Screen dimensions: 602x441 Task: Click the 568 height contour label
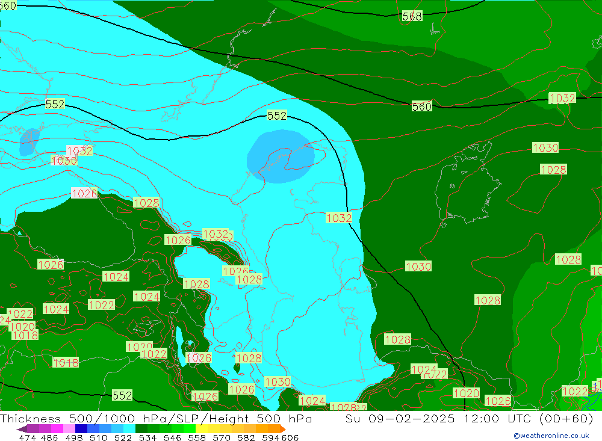[412, 16]
